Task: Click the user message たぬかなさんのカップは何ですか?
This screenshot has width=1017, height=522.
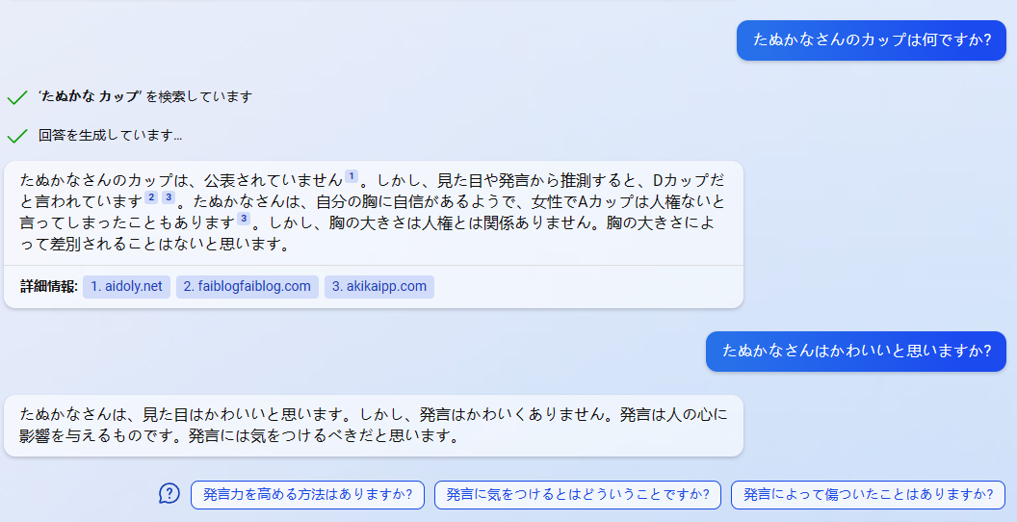Action: point(871,40)
